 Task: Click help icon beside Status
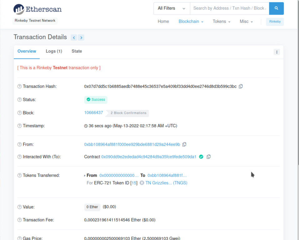(19, 100)
